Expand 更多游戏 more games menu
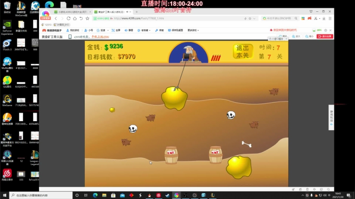This screenshot has height=199, width=355. [193, 31]
